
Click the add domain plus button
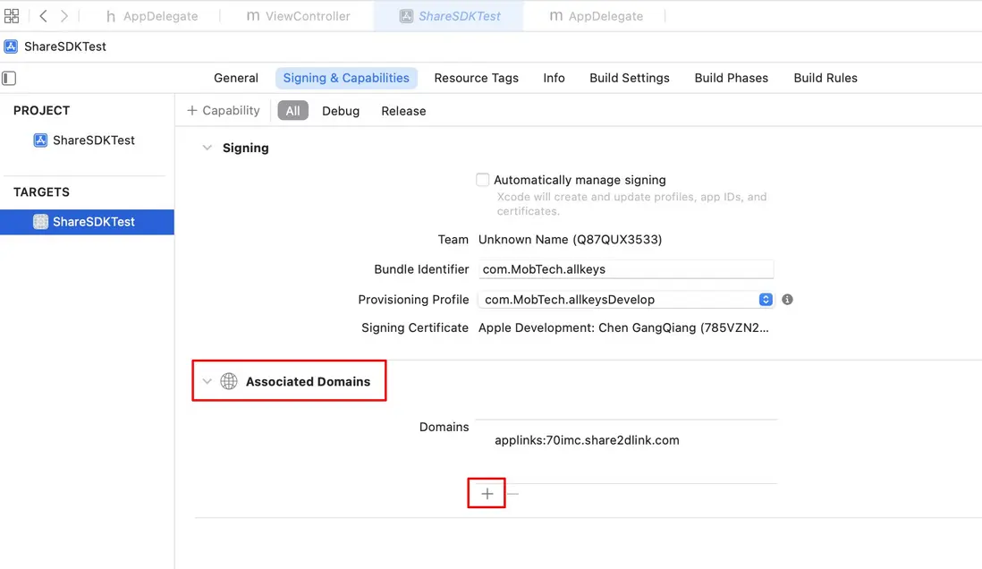pyautogui.click(x=487, y=494)
